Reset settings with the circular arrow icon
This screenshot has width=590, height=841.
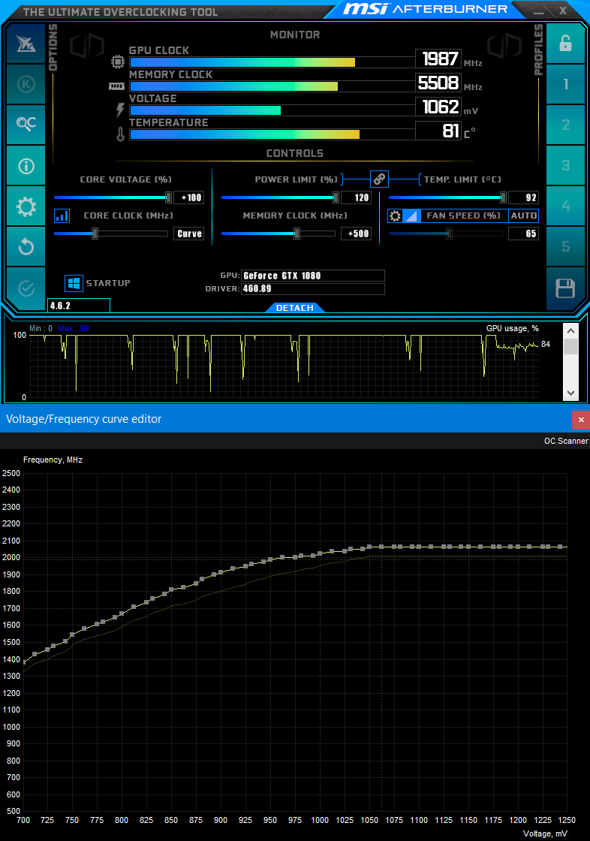(x=26, y=247)
